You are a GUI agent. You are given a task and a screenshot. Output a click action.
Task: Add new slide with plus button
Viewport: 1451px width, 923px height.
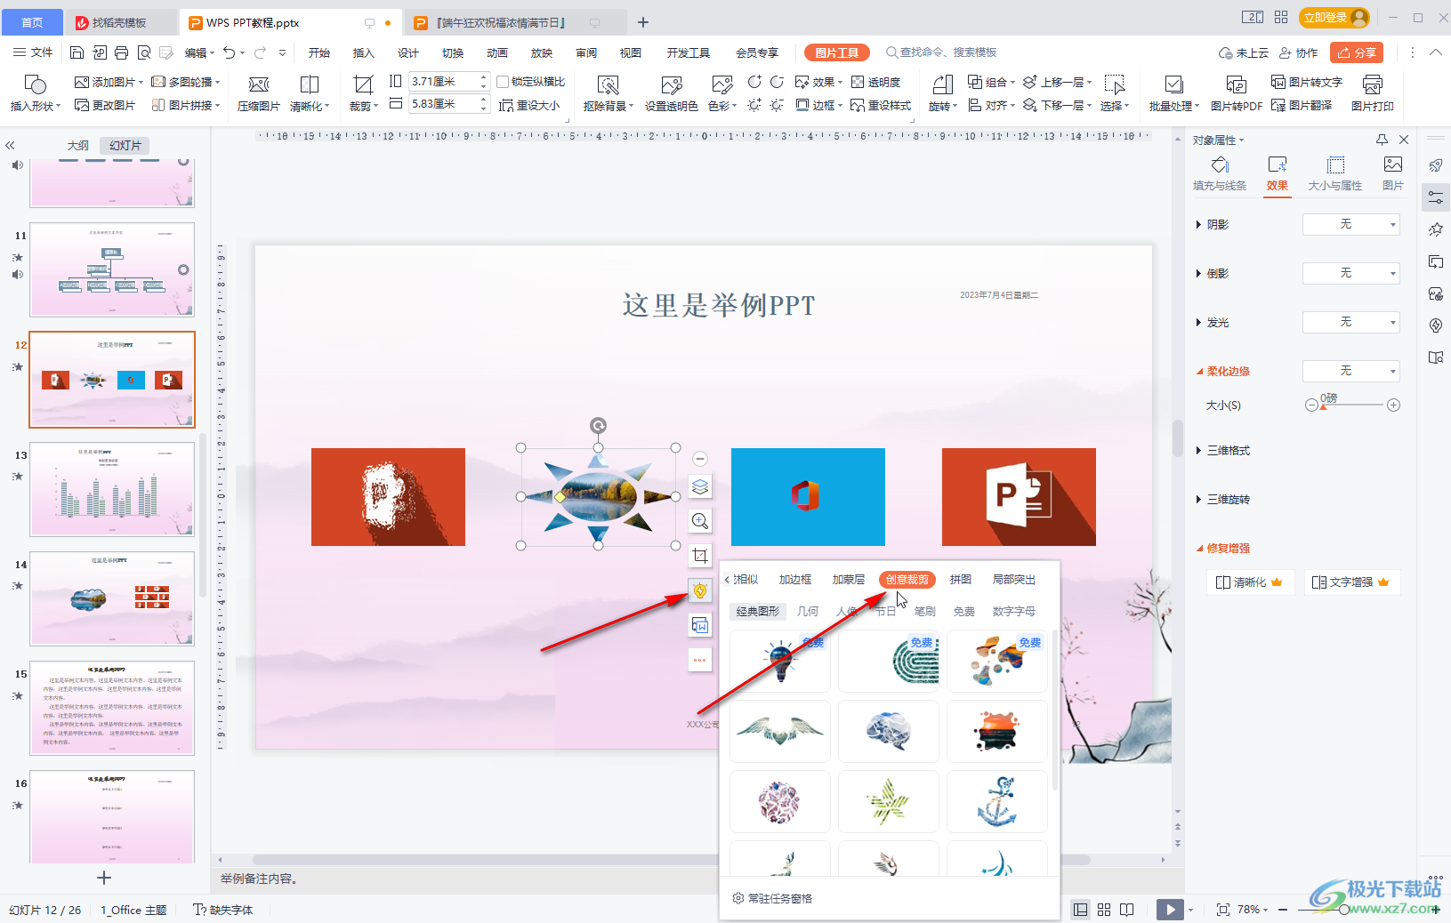pos(104,878)
